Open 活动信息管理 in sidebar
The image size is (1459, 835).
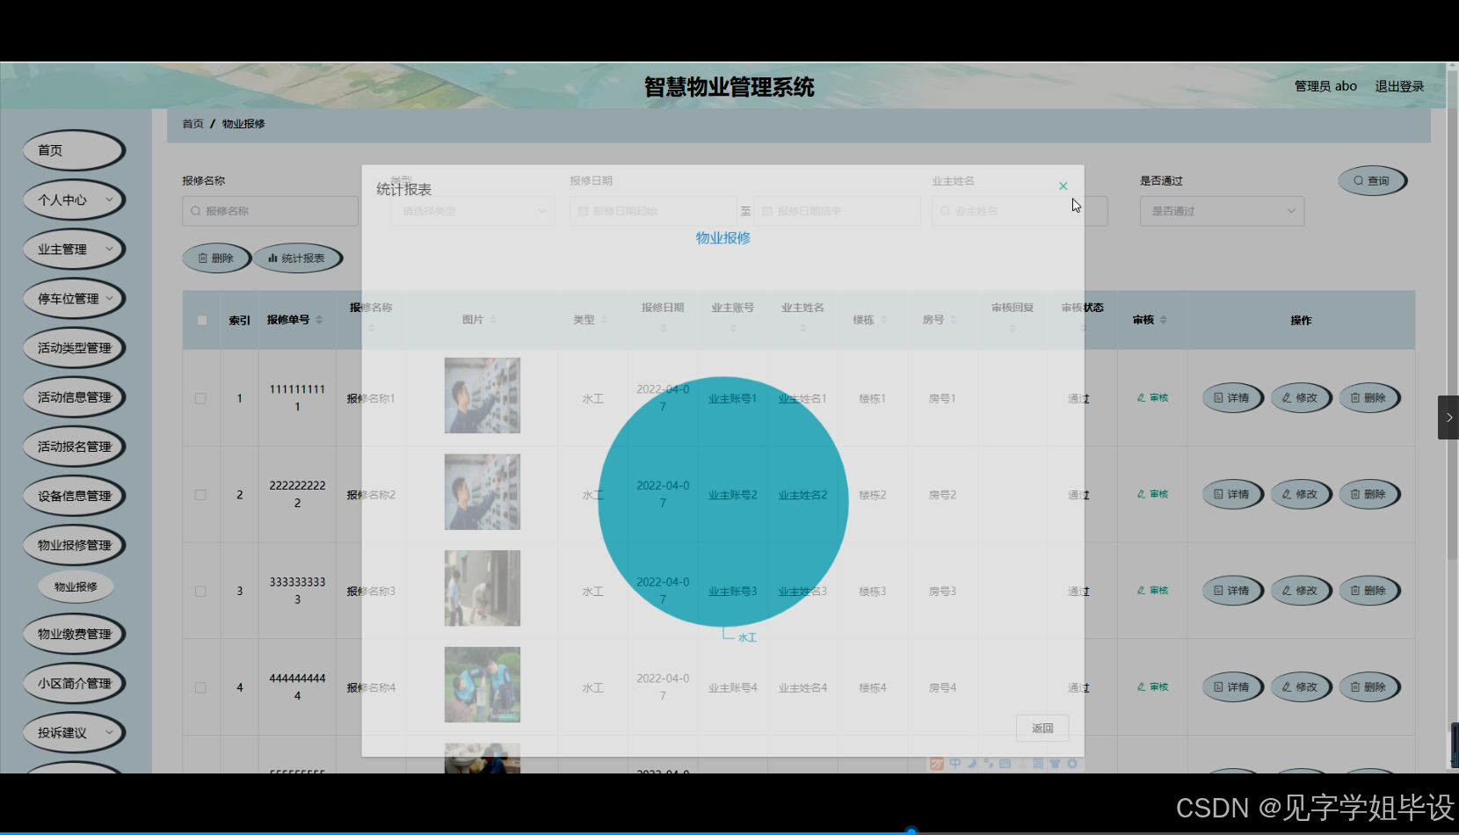[74, 396]
